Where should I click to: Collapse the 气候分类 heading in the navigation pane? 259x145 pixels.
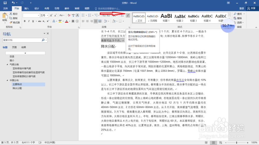click(x=7, y=64)
